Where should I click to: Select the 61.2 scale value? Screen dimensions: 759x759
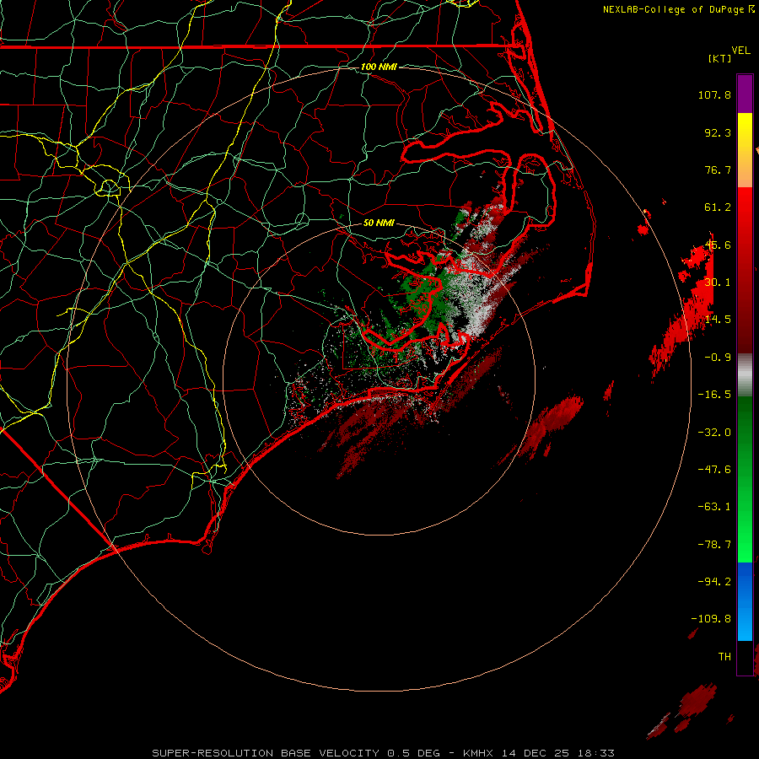pos(718,207)
